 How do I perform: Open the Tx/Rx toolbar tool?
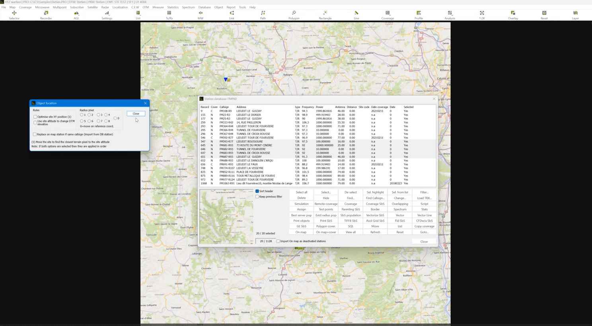pyautogui.click(x=169, y=15)
